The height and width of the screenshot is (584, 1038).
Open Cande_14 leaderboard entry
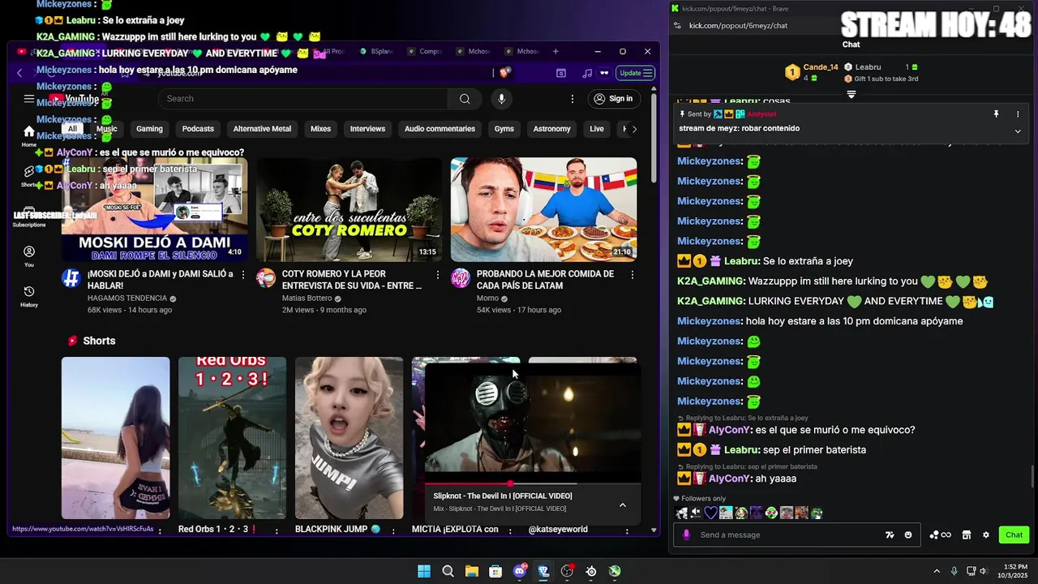pos(812,72)
